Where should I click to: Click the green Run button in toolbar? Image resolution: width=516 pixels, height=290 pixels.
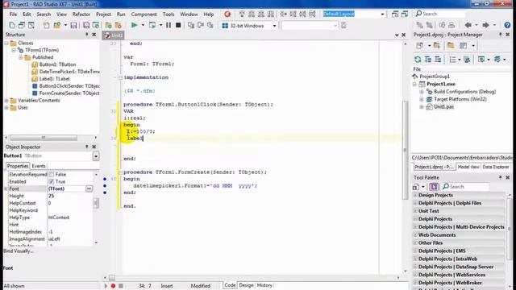135,25
